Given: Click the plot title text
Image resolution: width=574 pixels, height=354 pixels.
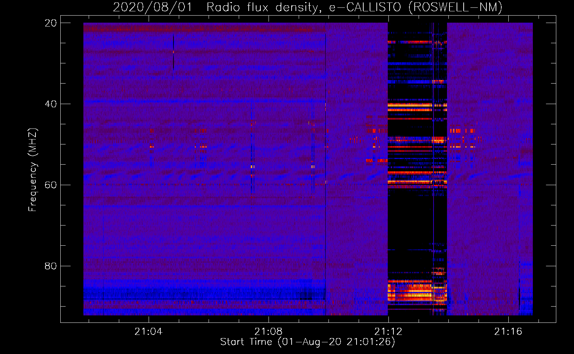Looking at the screenshot, I should [x=308, y=7].
